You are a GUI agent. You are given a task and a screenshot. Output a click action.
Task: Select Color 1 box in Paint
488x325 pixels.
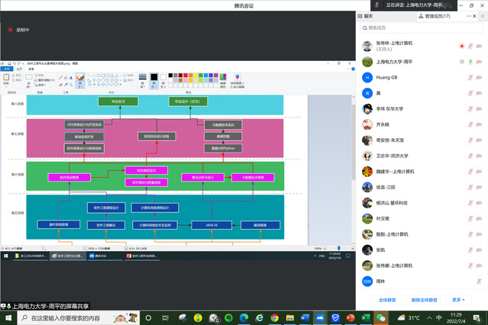coord(154,78)
